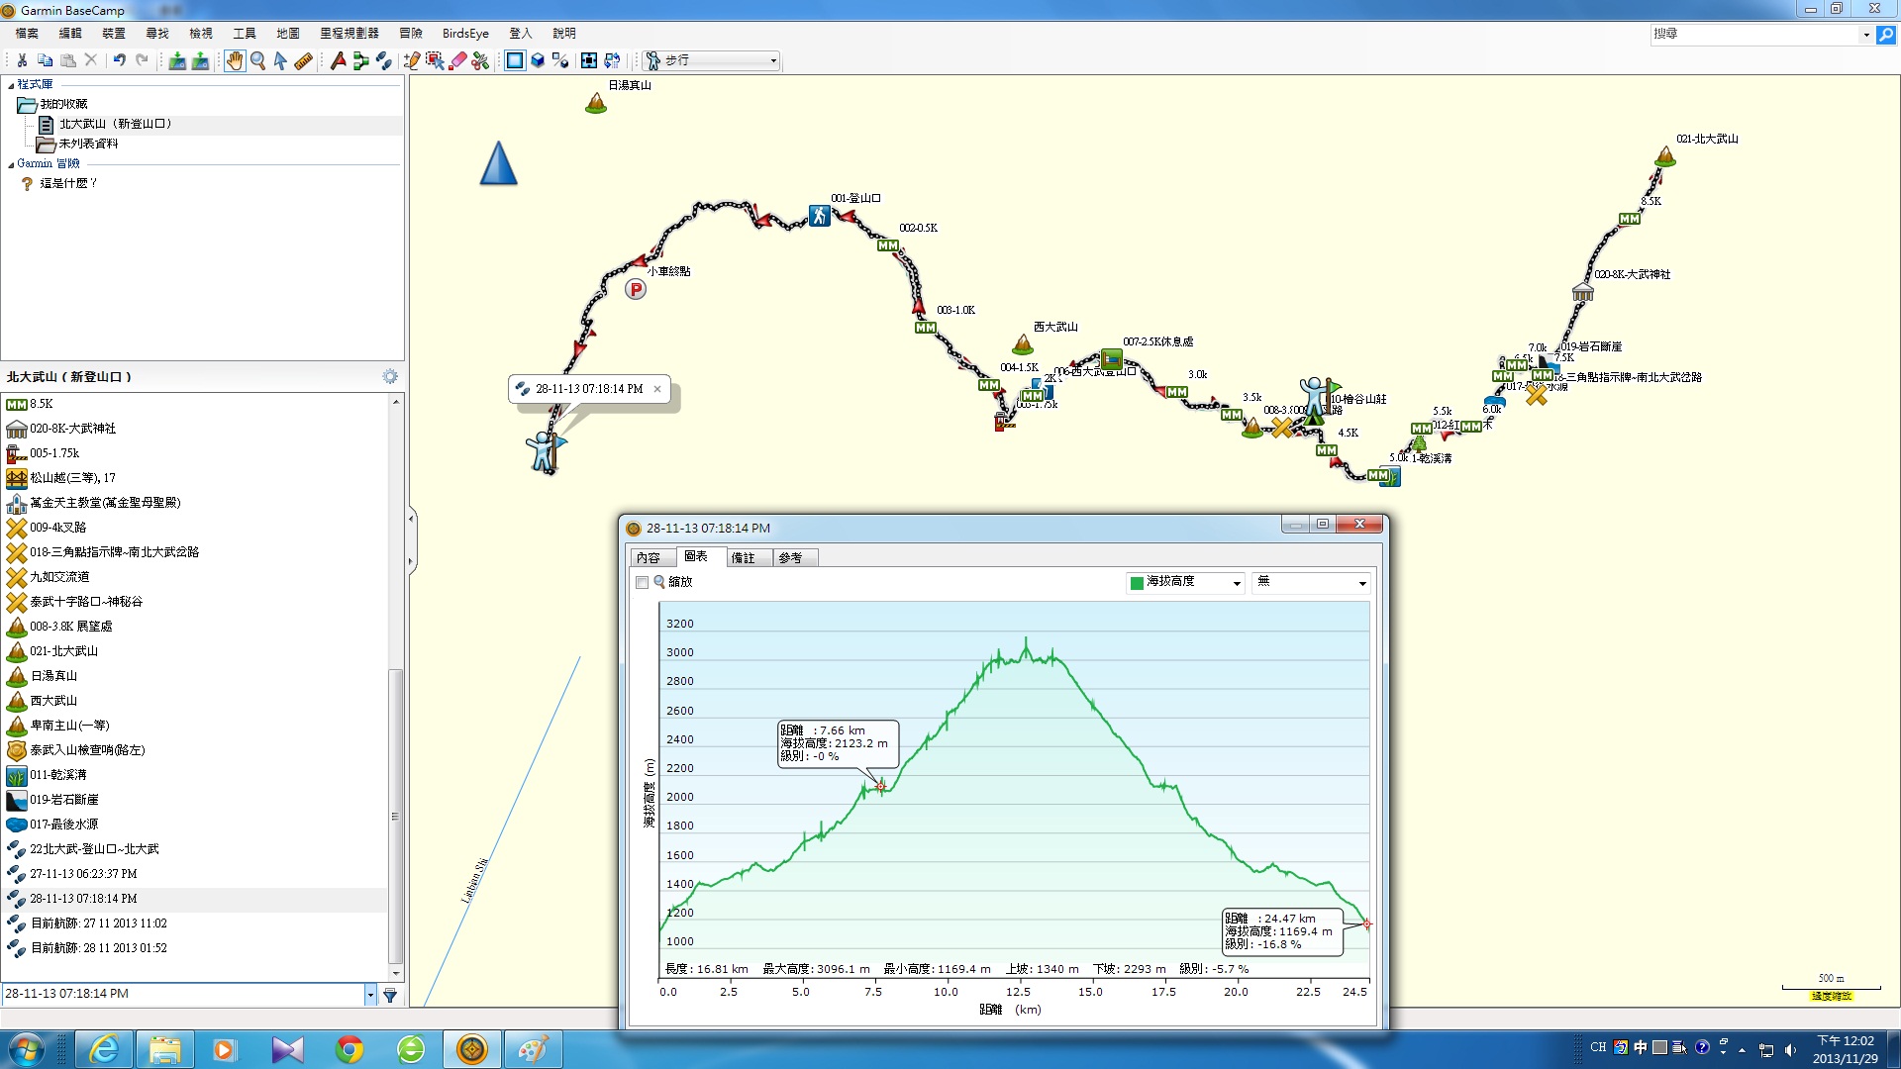
Task: Switch to 2D map view icon
Action: [x=515, y=60]
